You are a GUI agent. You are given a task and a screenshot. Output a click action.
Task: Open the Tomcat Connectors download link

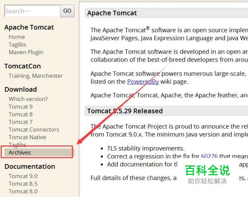[x=34, y=130]
